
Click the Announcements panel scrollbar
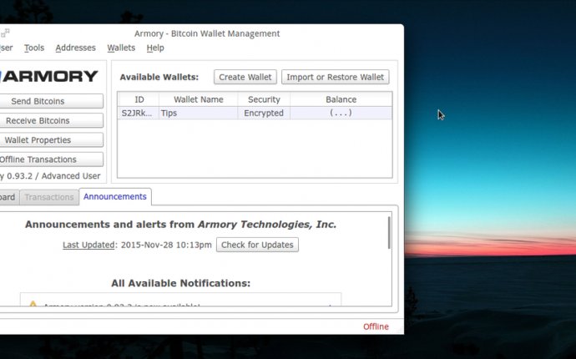(x=389, y=233)
